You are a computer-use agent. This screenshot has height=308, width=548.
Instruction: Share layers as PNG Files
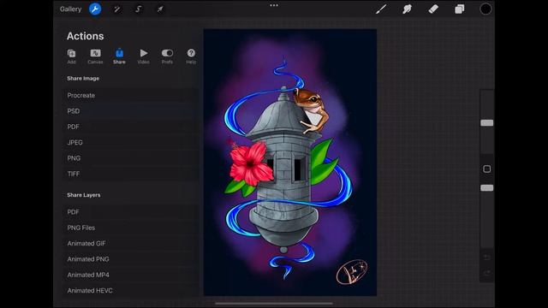(131, 228)
